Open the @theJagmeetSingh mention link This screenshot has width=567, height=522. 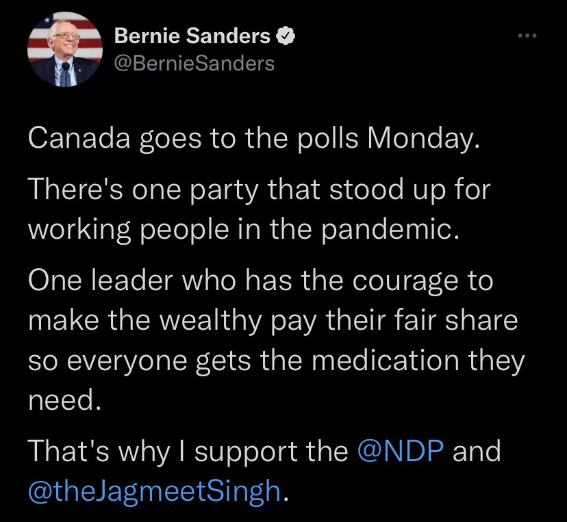(x=155, y=491)
